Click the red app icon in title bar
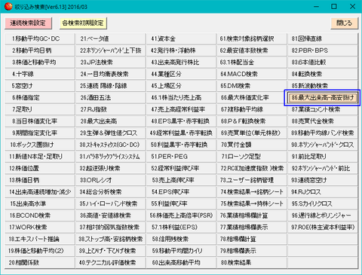Screen dimensions: 362x275 tap(8, 7)
